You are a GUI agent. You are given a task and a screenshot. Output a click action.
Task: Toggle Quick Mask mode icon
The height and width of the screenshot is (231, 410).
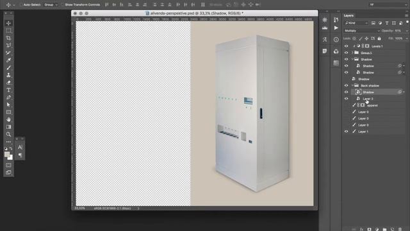pos(8,166)
